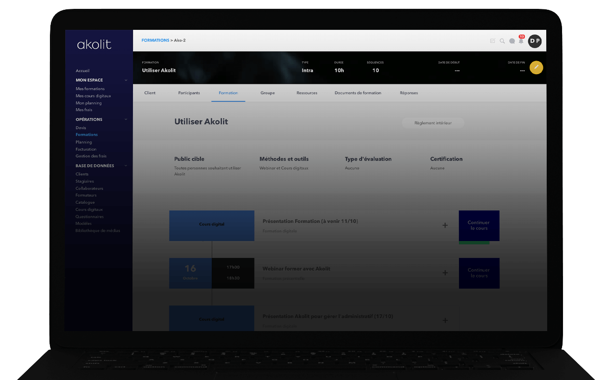Click Présentation Akolit pour gérer l'administratif title

[328, 316]
